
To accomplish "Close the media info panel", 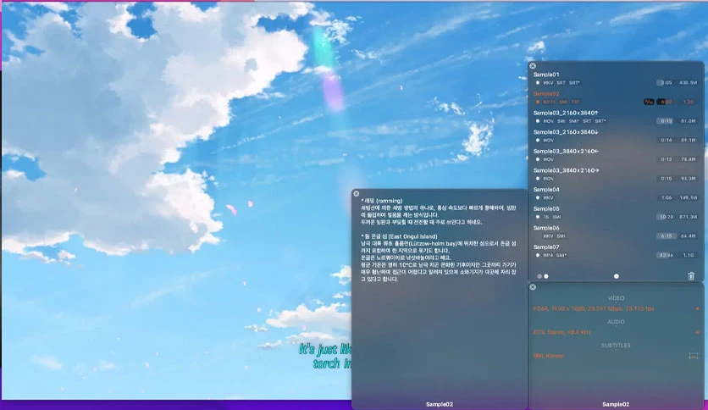I will tap(533, 287).
